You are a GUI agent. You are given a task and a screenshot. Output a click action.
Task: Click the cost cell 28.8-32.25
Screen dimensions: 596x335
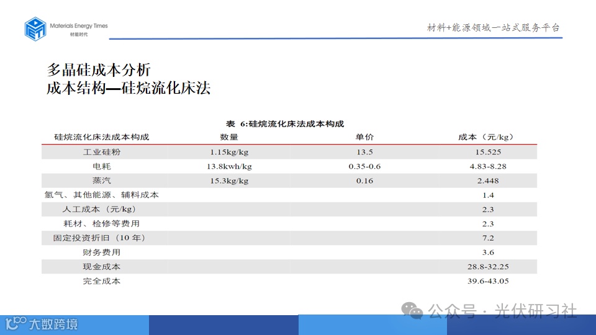[488, 267]
